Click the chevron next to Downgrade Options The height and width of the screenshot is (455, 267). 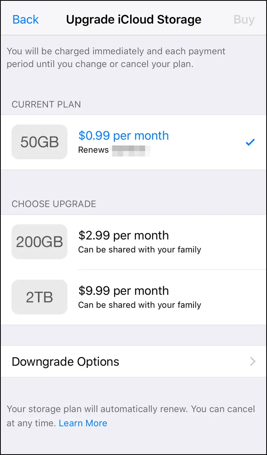coord(253,362)
